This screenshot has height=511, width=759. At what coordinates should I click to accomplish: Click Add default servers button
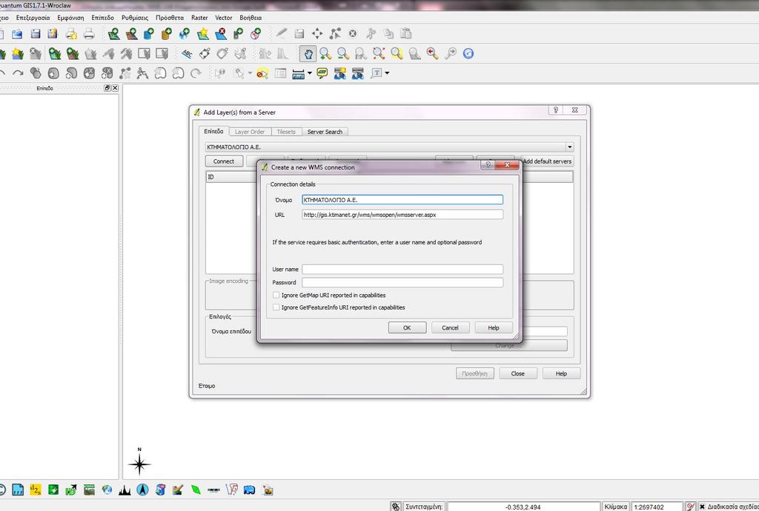coord(547,161)
